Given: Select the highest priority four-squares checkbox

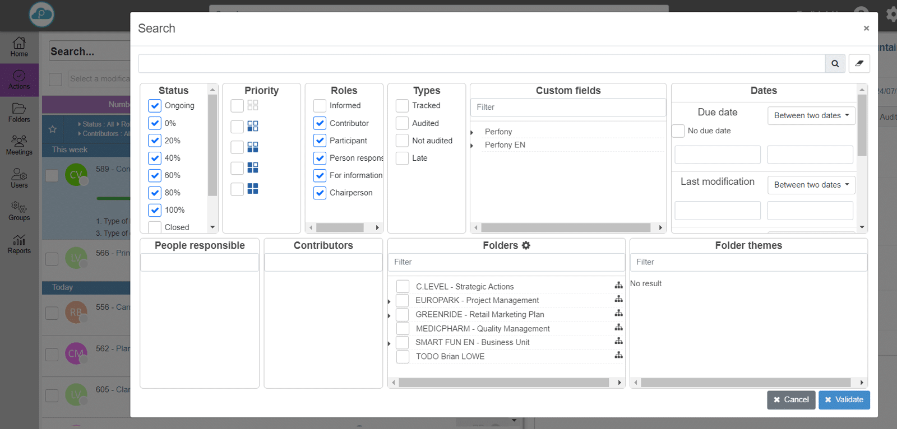Looking at the screenshot, I should click(x=237, y=189).
